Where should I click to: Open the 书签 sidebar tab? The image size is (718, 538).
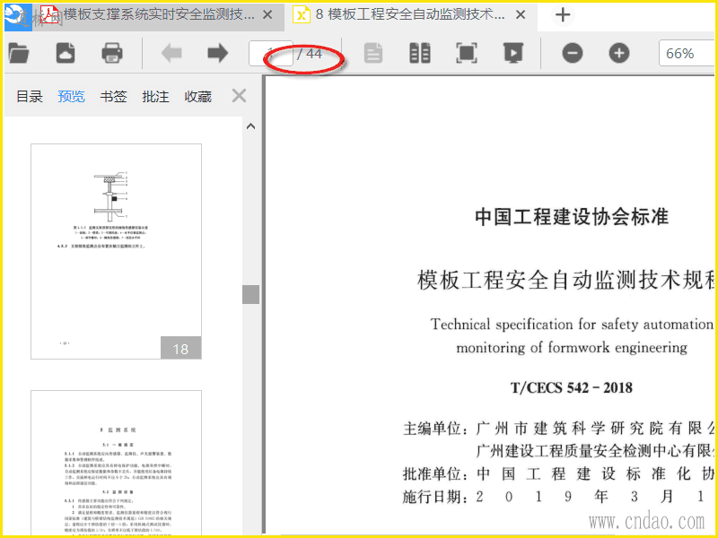tap(114, 97)
